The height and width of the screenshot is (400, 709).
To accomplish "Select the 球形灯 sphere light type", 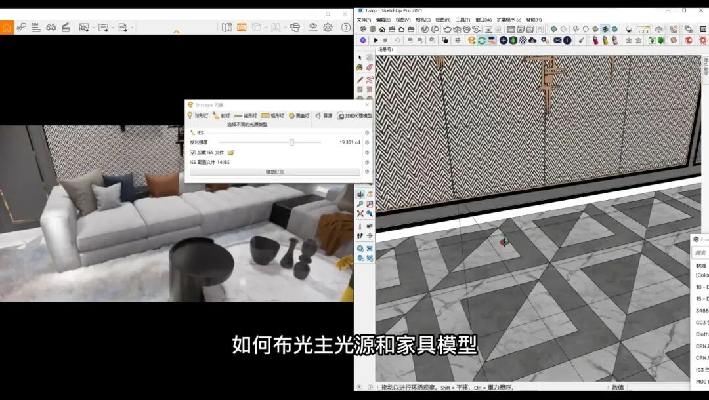I will point(198,116).
